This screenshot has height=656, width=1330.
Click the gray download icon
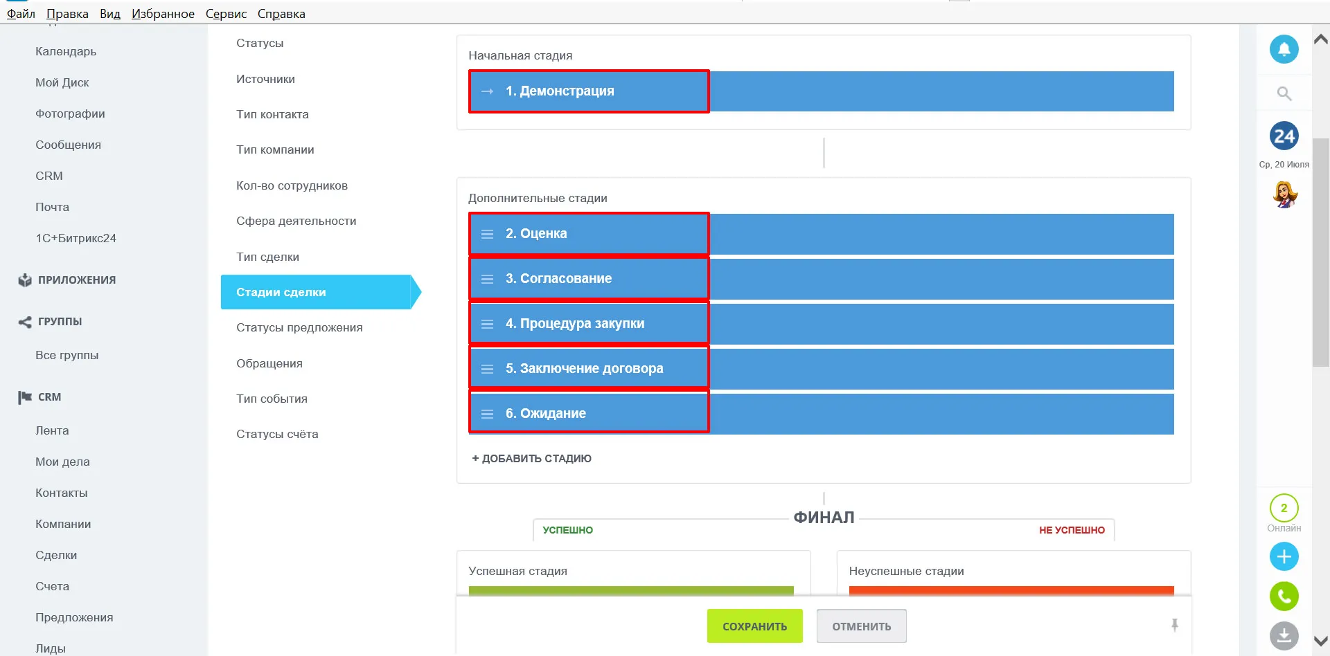tap(1284, 635)
